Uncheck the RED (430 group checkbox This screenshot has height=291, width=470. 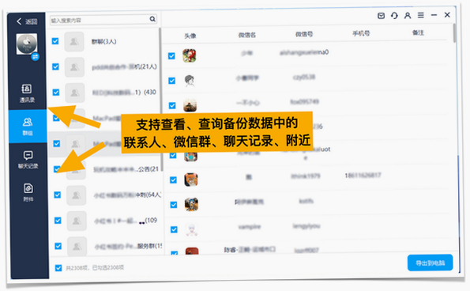pyautogui.click(x=56, y=92)
